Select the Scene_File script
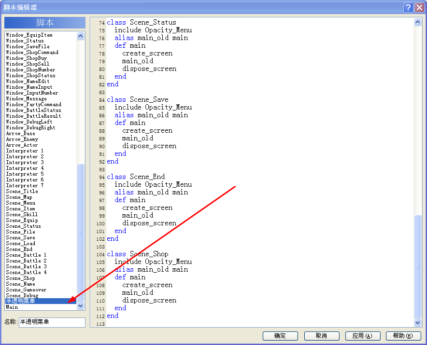The height and width of the screenshot is (345, 427). click(41, 232)
